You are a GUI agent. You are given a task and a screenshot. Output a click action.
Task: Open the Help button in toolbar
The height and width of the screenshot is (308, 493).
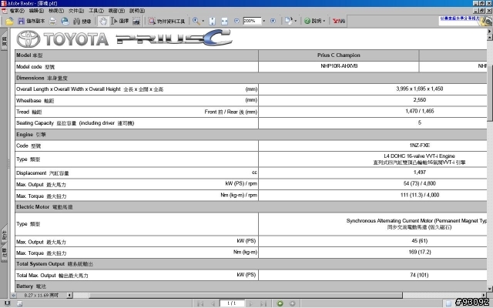313,21
